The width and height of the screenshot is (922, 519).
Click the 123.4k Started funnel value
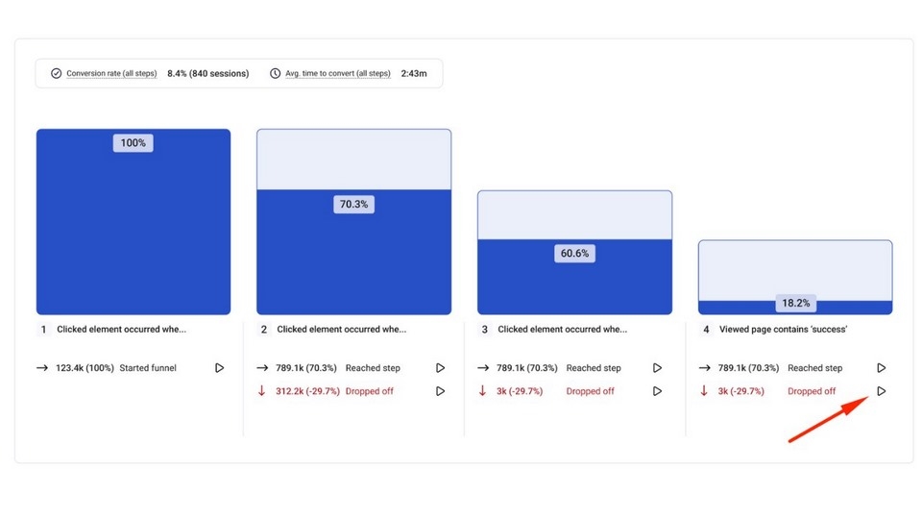(85, 368)
